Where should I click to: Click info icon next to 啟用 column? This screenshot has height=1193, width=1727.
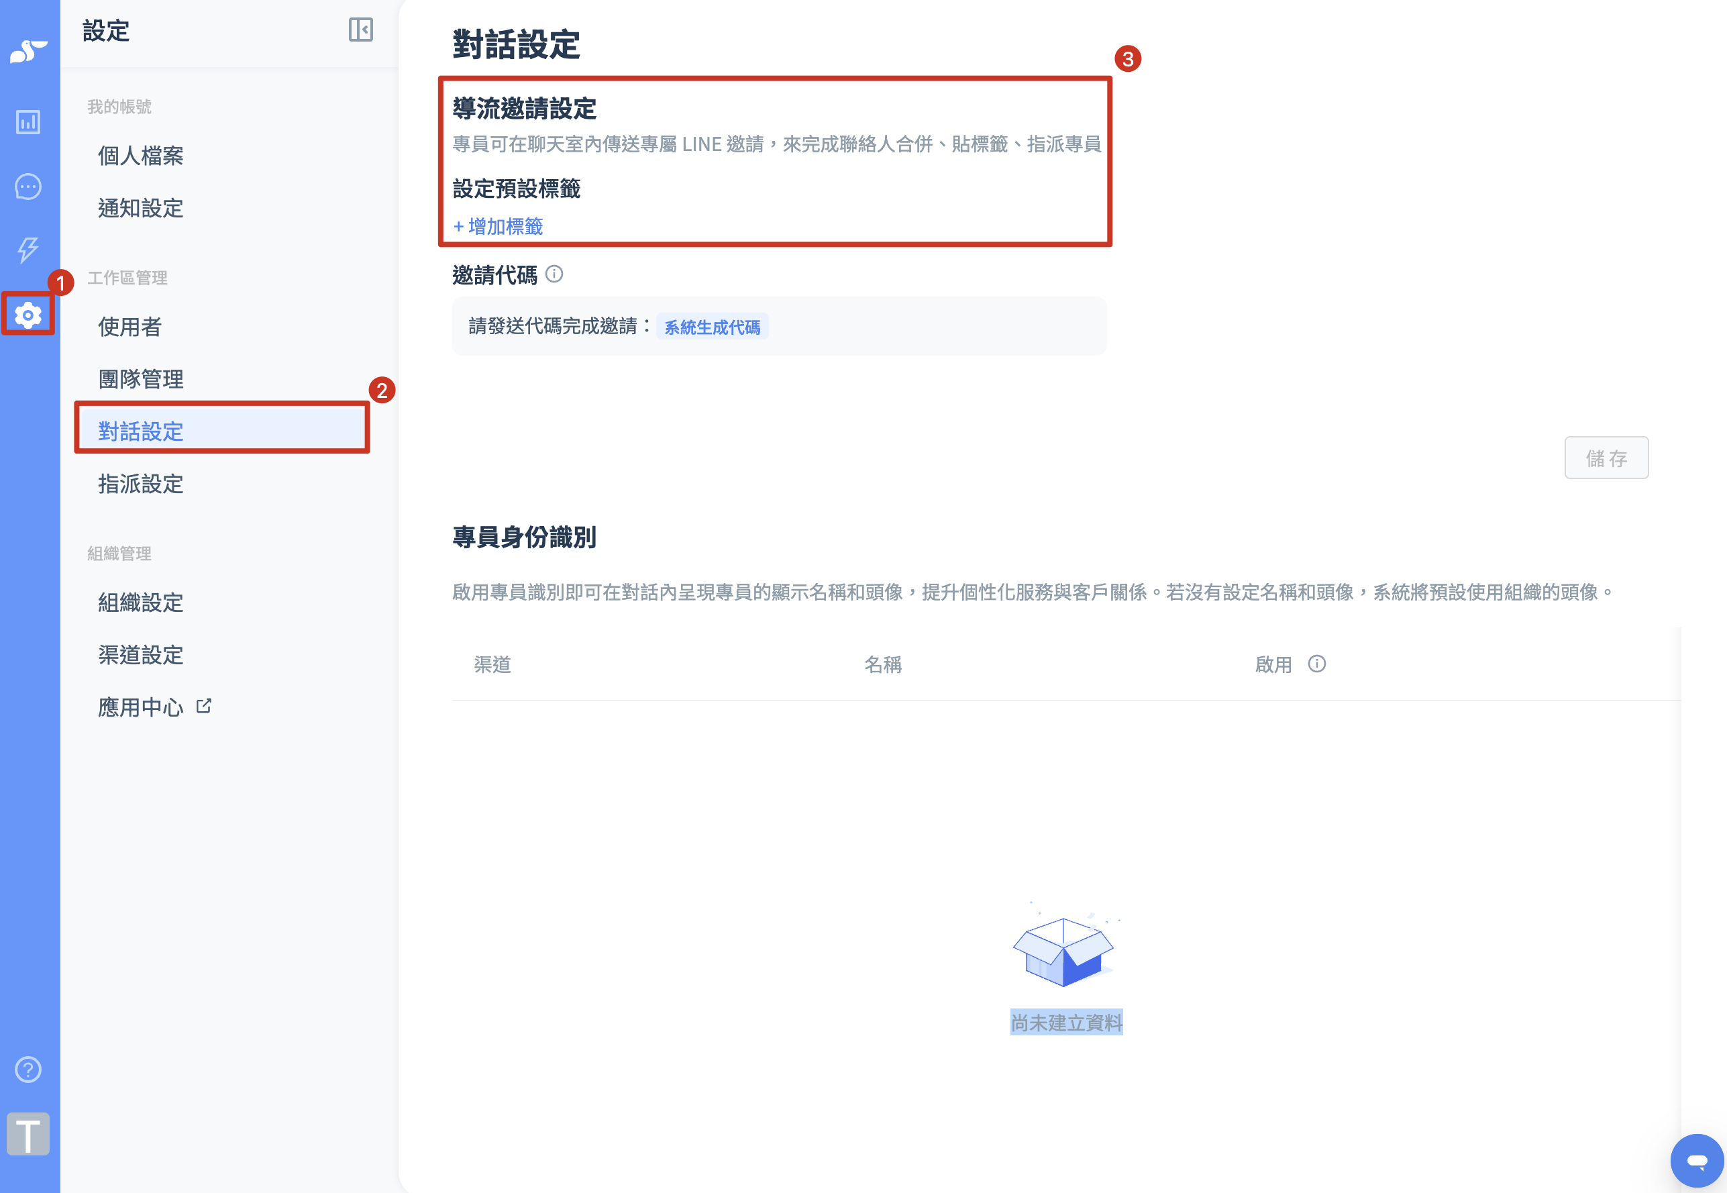pos(1317,664)
